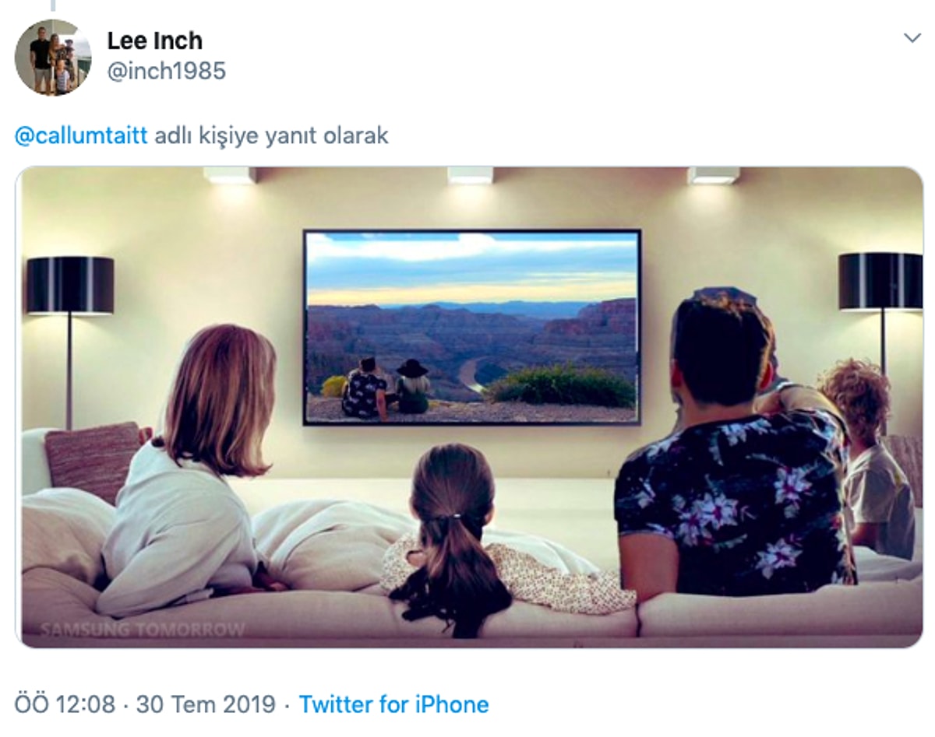Expand the tweet options chevron
935x737 pixels.
point(912,38)
